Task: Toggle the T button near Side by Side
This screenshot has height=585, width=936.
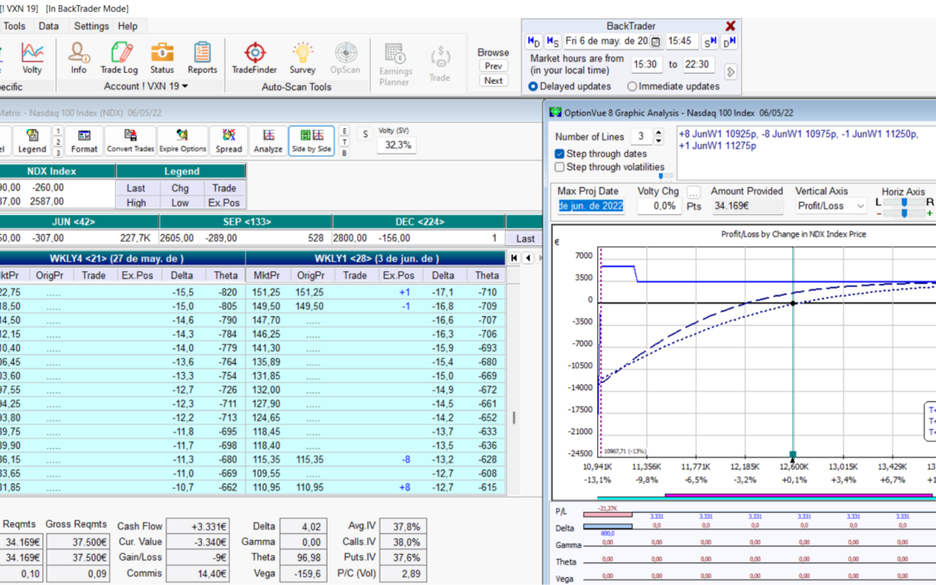Action: point(344,142)
